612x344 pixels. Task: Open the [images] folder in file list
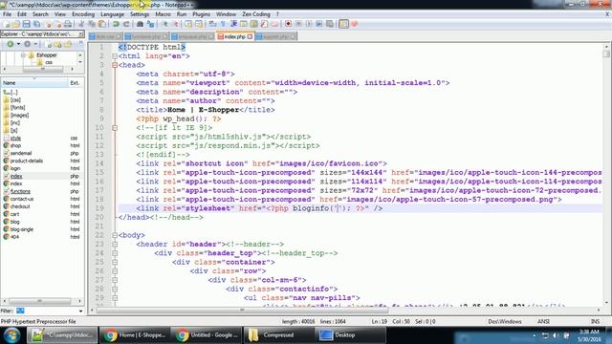click(x=19, y=115)
